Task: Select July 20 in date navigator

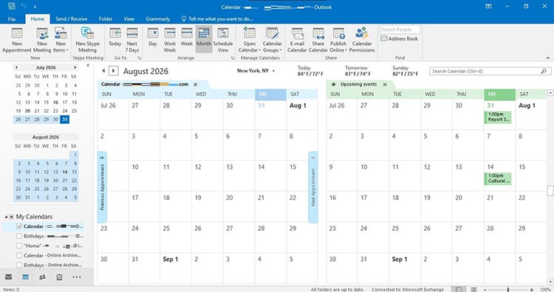Action: [27, 111]
